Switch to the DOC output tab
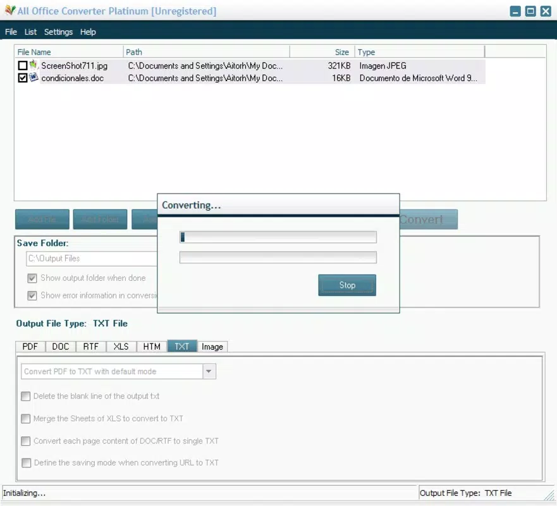 61,347
